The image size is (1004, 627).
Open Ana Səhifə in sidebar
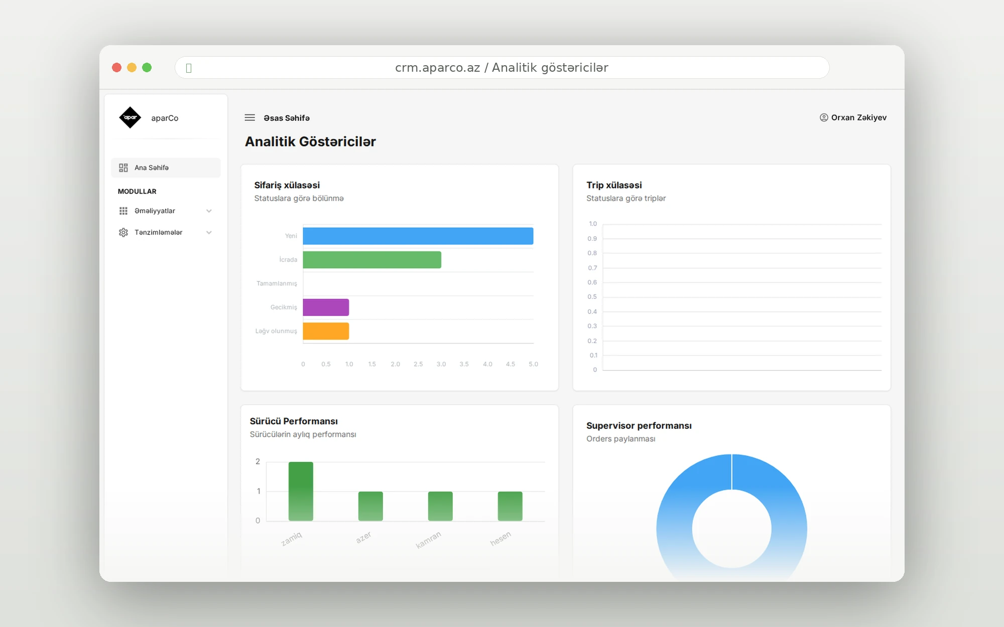pyautogui.click(x=166, y=168)
